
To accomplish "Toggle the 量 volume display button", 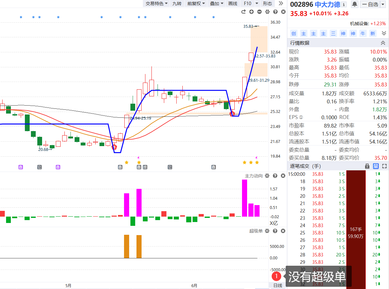I will [376, 166].
